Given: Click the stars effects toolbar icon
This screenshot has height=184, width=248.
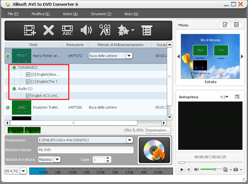Looking at the screenshot, I should (x=123, y=30).
